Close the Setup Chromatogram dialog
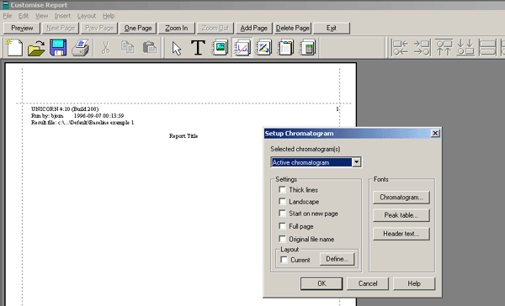The height and width of the screenshot is (306, 505). 435,133
